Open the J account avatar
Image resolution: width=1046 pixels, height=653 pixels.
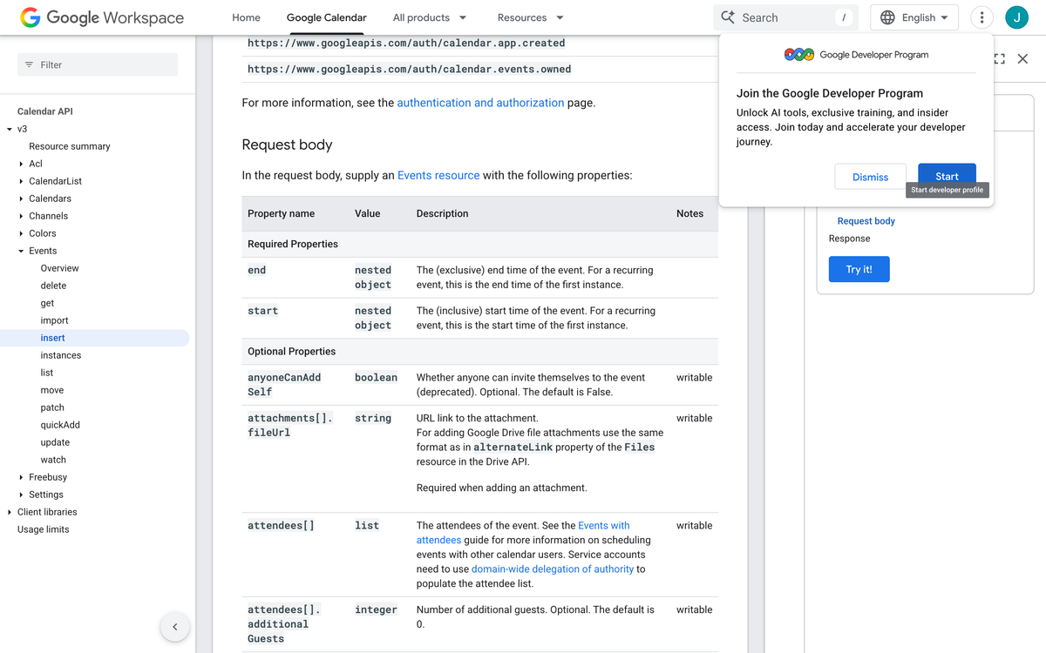[x=1016, y=17]
